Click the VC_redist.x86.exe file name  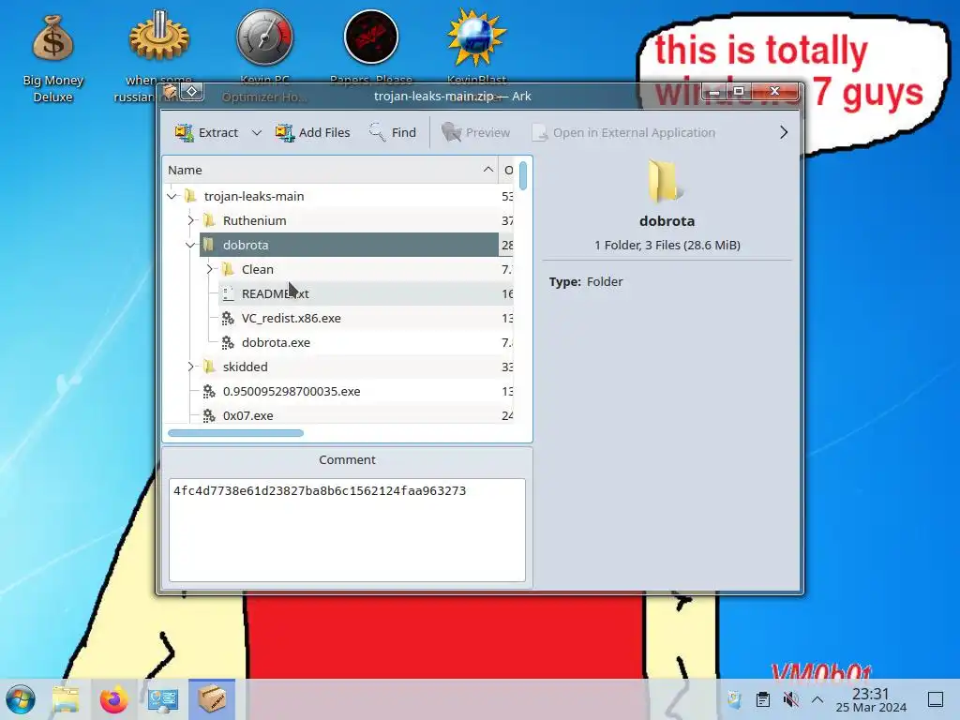(x=291, y=319)
